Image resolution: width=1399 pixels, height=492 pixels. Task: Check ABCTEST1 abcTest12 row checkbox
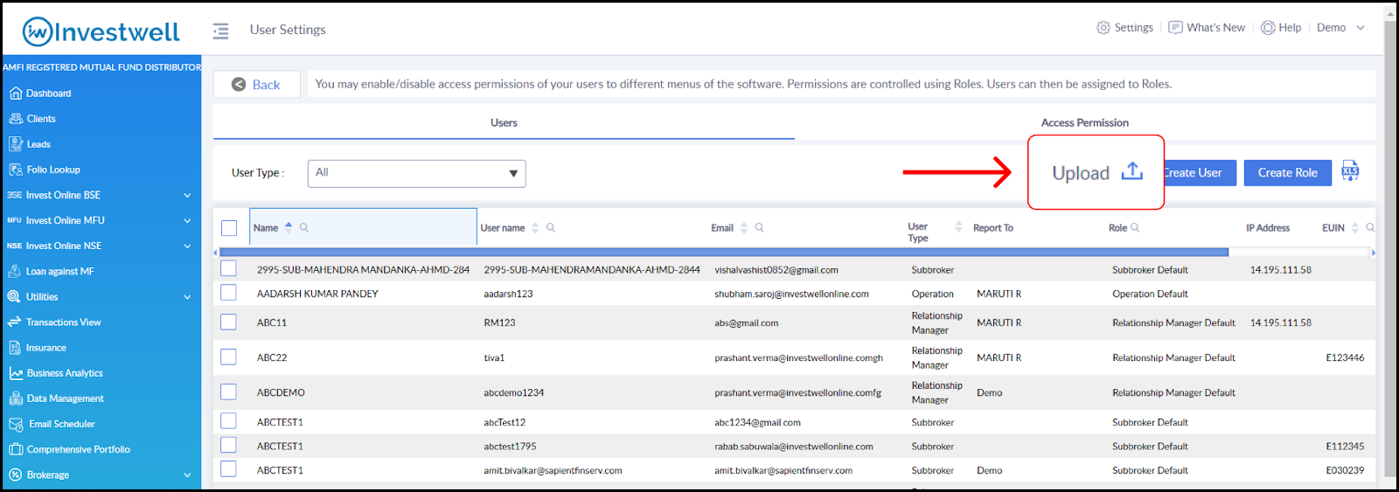pos(228,421)
